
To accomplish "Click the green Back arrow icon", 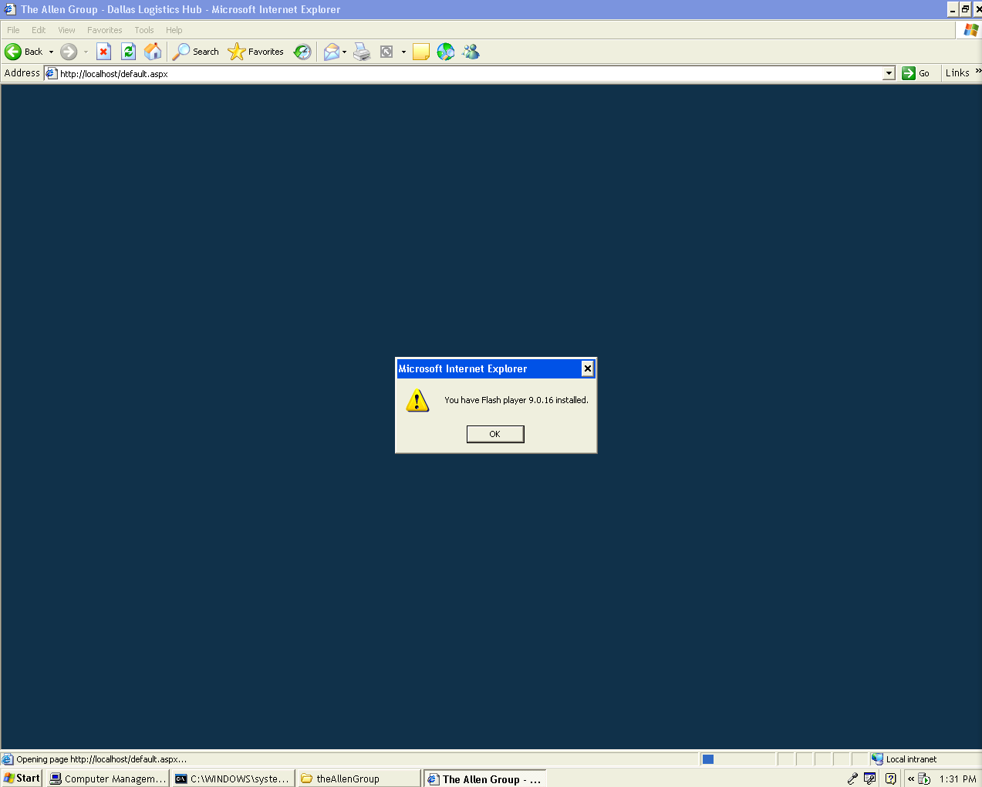I will (x=13, y=52).
